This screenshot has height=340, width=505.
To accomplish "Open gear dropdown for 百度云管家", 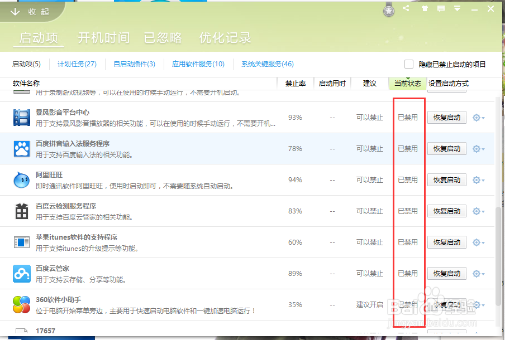I will click(479, 274).
